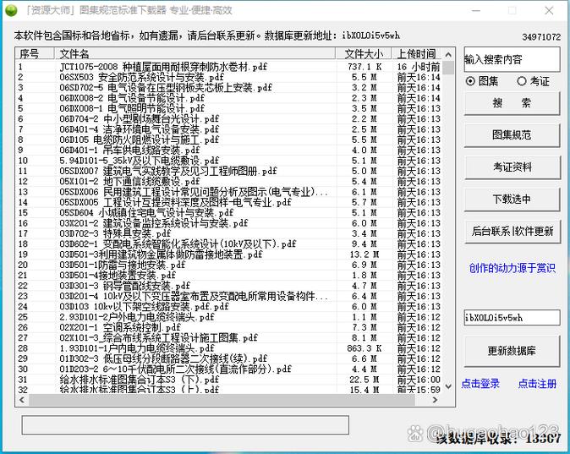This screenshot has width=570, height=454.
Task: Click the 下载选中 button
Action: click(512, 200)
